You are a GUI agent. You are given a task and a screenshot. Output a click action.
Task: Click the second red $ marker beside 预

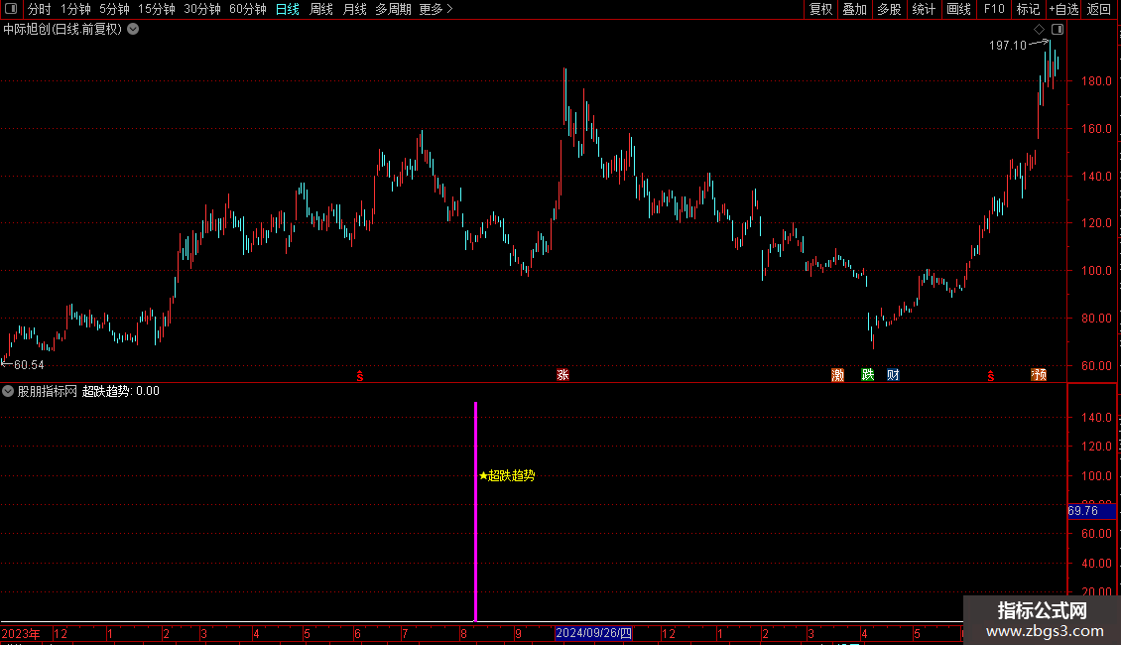[x=991, y=376]
